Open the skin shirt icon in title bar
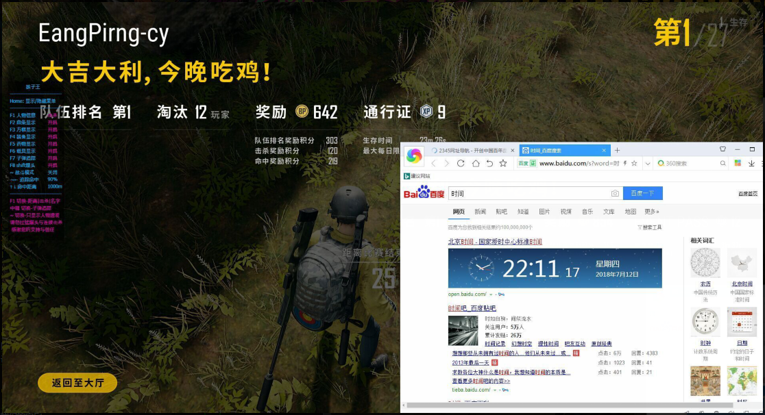This screenshot has height=415, width=765. [x=722, y=149]
